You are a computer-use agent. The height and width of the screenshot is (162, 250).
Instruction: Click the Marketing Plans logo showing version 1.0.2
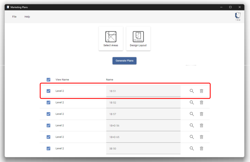pos(238,16)
